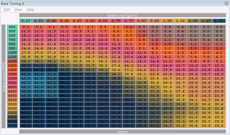Screen dimensions: 230x135
Task: Select the 500 RPM row header
Action: click(x=12, y=31)
